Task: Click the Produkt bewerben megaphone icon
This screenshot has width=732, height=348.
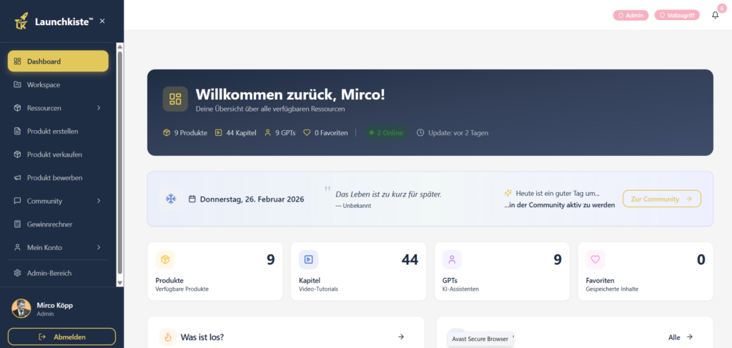Action: click(17, 178)
